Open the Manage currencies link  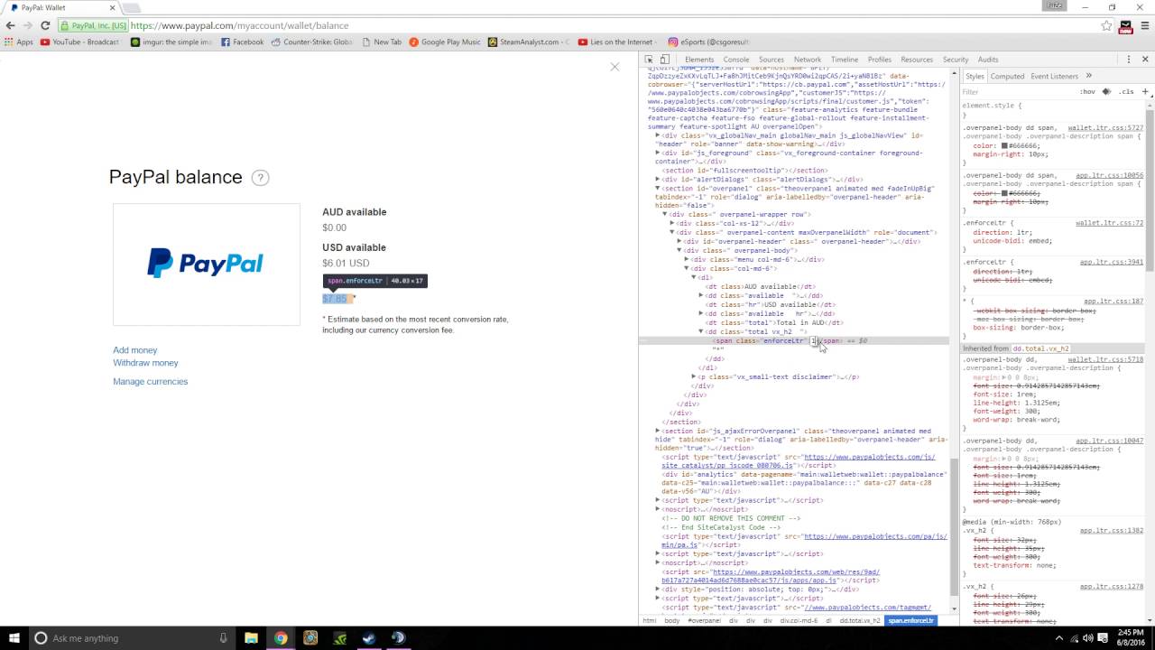click(x=151, y=382)
